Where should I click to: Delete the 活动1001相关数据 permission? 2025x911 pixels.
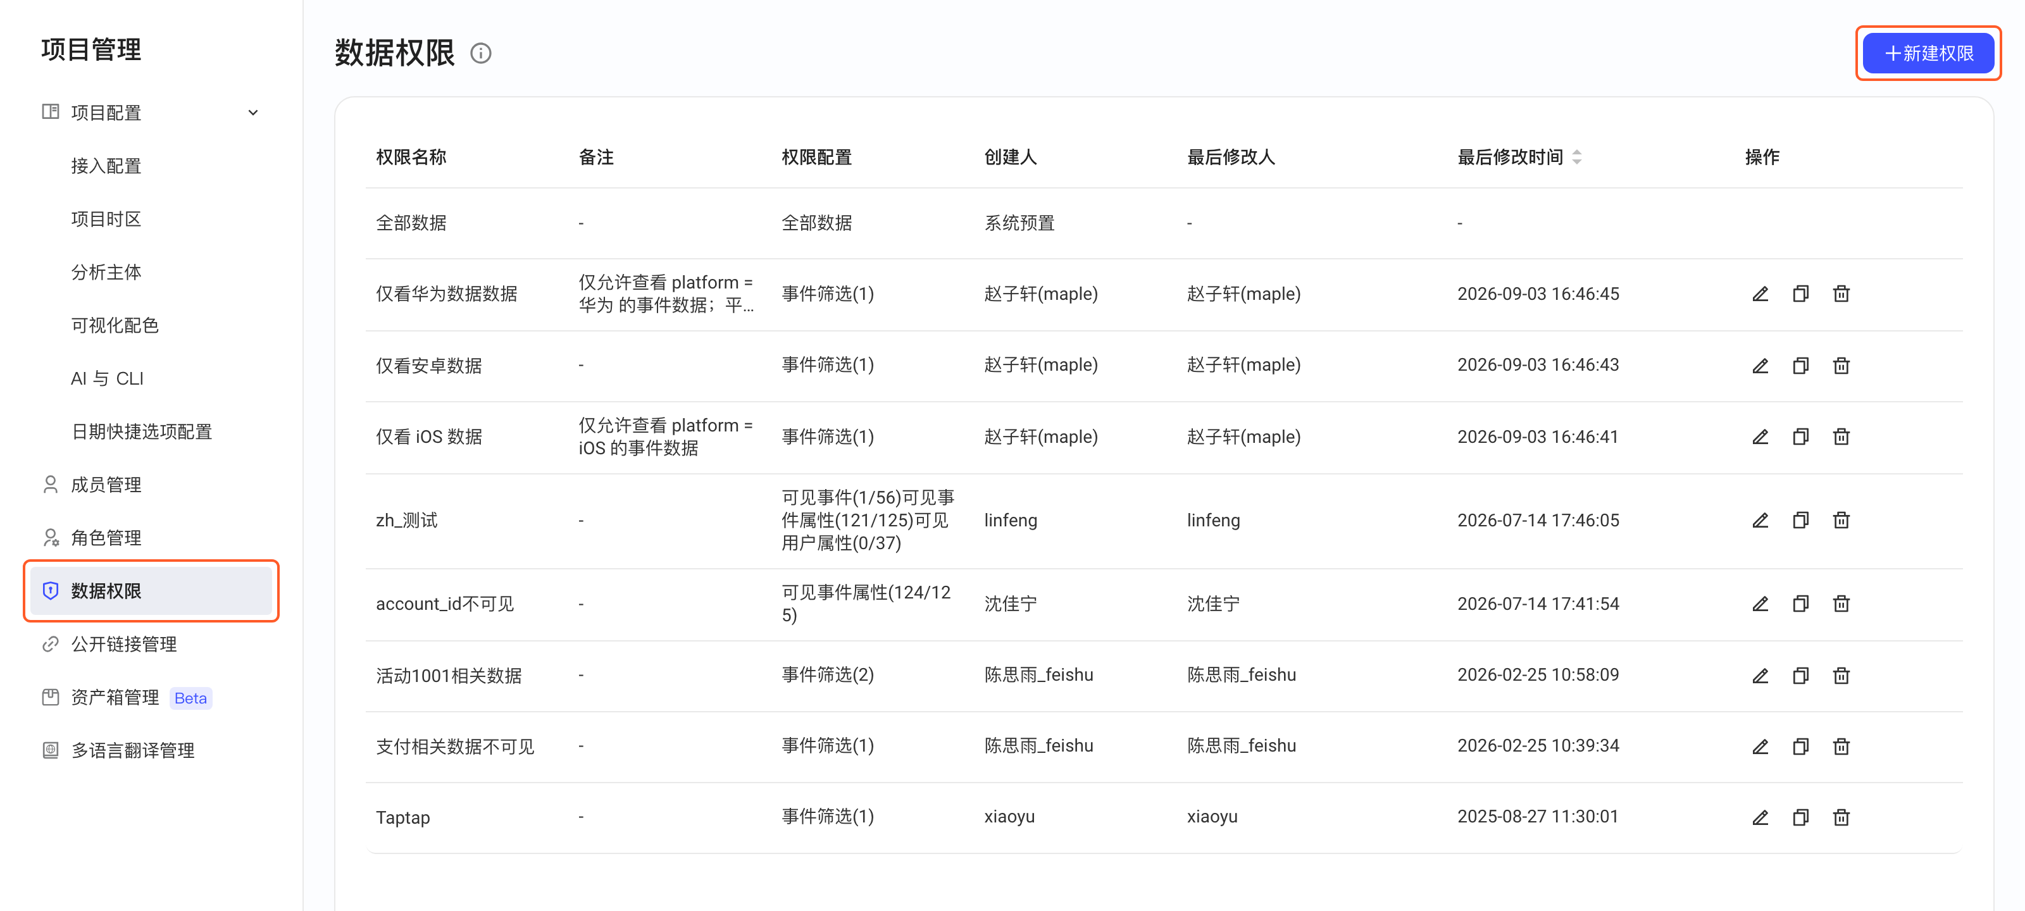pos(1841,675)
